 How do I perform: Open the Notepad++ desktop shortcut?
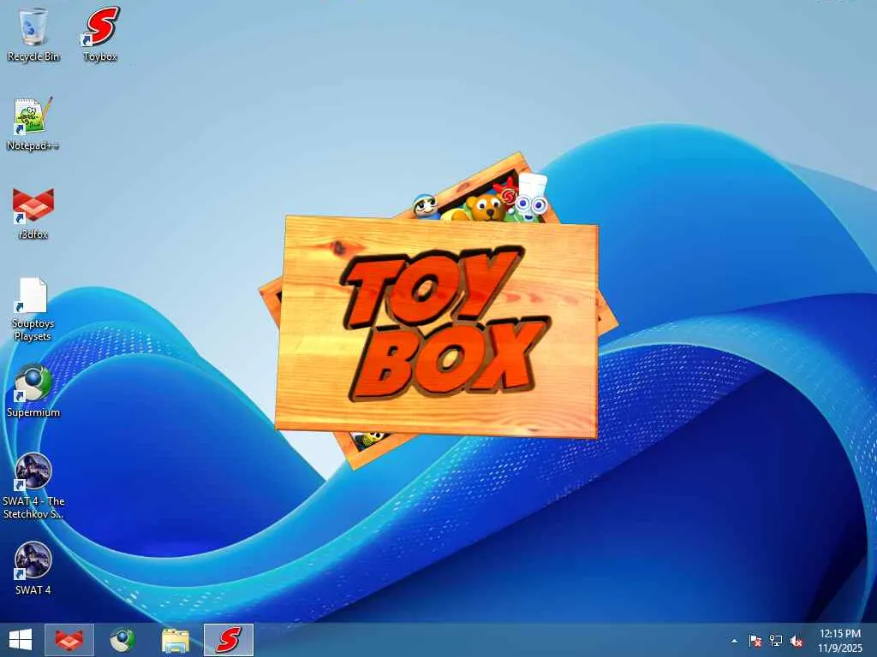(x=33, y=123)
